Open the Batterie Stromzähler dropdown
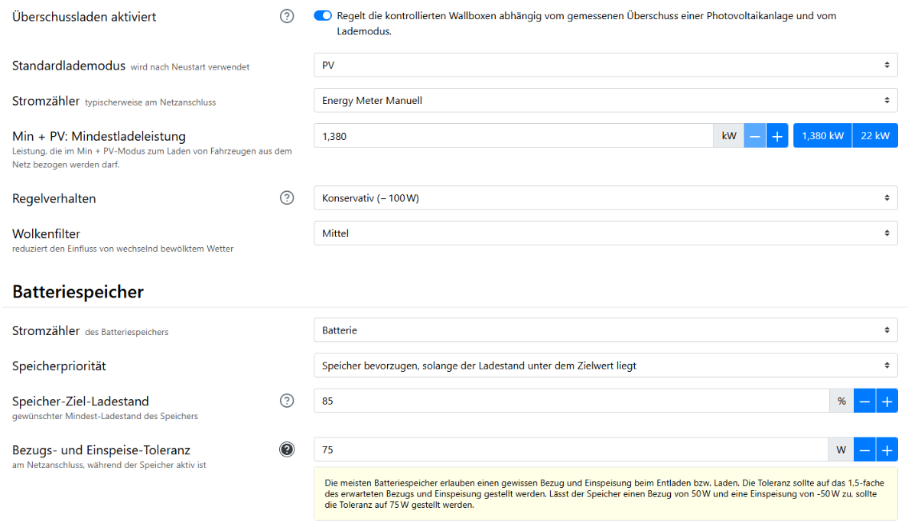This screenshot has height=527, width=918. coord(605,330)
